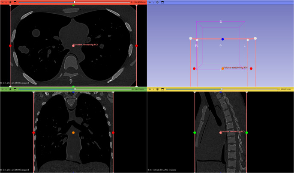Click the Y view label in yellow slice bar
Viewport: 294px width, 173px height.
[153, 89]
